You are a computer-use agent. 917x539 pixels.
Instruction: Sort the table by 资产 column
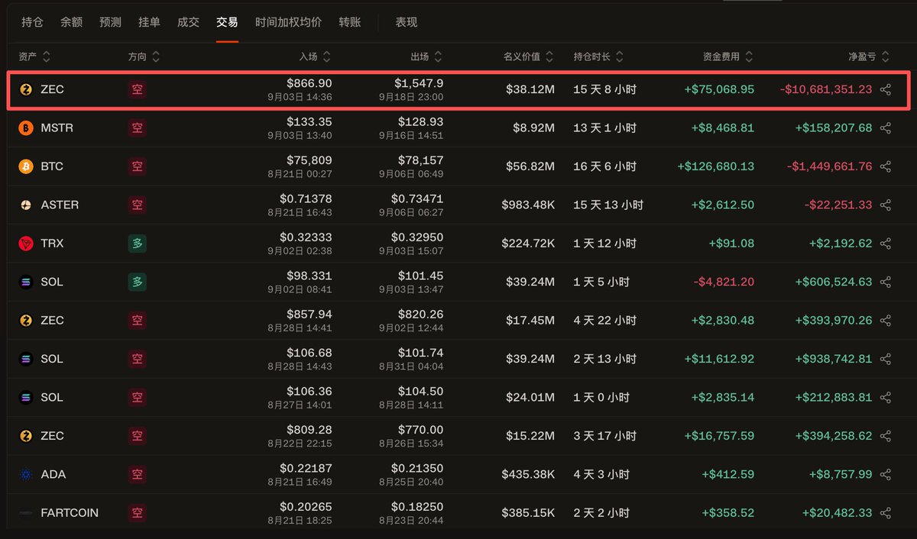pyautogui.click(x=34, y=56)
